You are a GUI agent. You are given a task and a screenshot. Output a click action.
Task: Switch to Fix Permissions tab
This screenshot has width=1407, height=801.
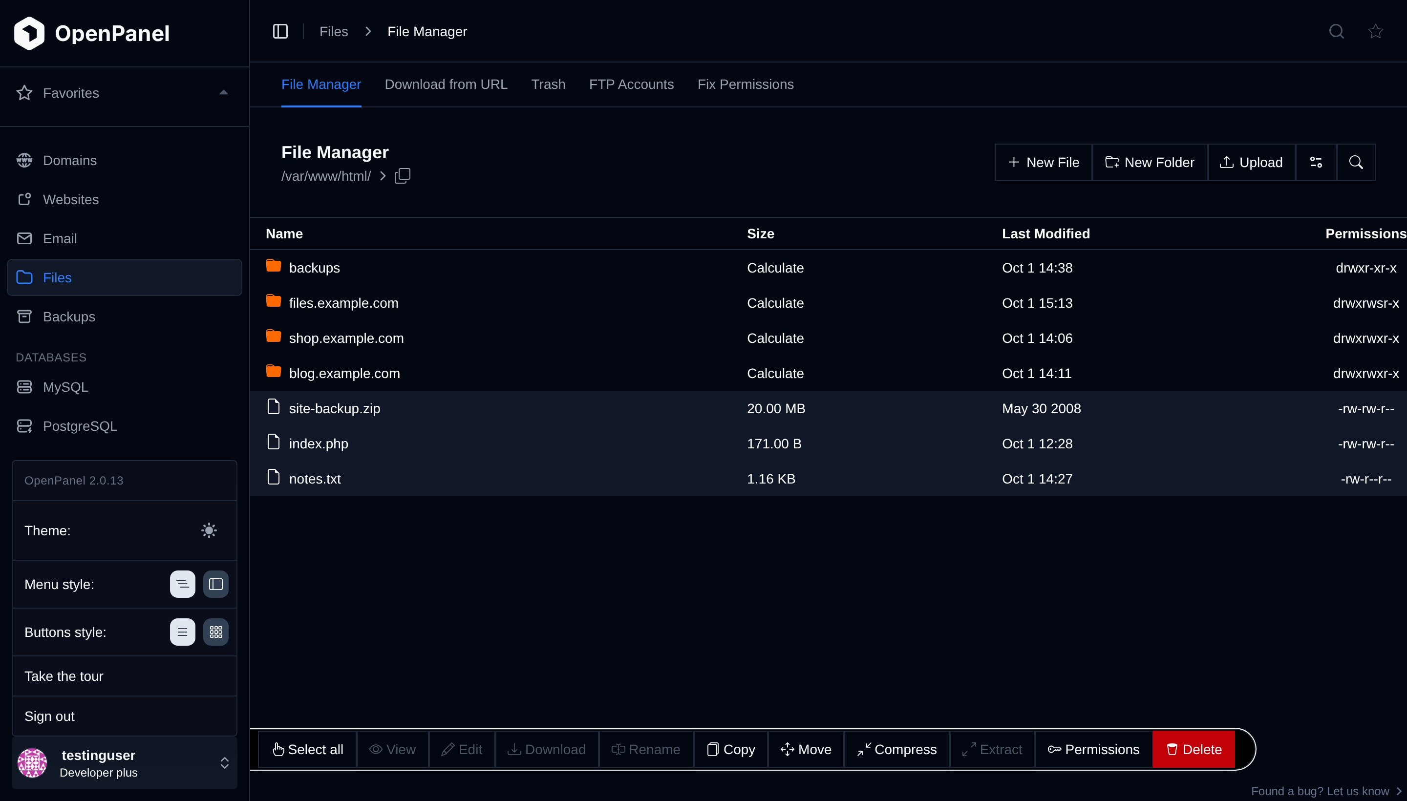[x=745, y=84]
